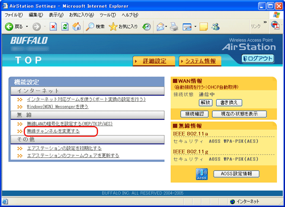Open the 無線LANの暗号化を設定する link
285x207 pixels.
pos(70,124)
